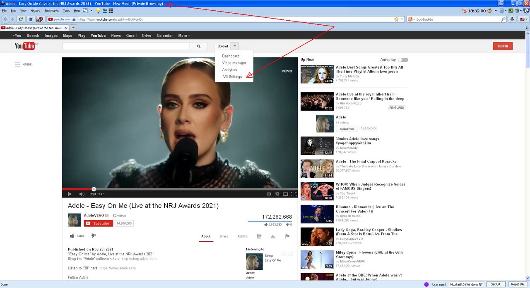Image resolution: width=530 pixels, height=288 pixels.
Task: Open the Tools menu
Action: click(66, 11)
